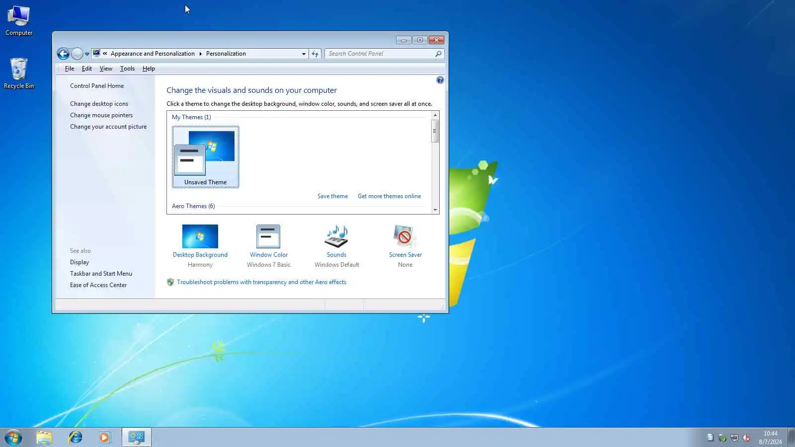This screenshot has height=447, width=795.
Task: Open Window Color settings icon
Action: (x=268, y=236)
